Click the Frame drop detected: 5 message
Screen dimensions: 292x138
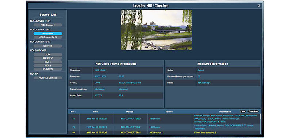pyautogui.click(x=205, y=133)
